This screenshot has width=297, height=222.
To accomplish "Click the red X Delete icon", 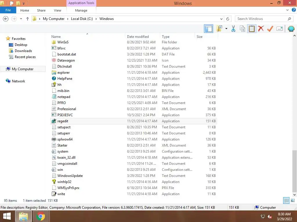I will tap(261, 29).
